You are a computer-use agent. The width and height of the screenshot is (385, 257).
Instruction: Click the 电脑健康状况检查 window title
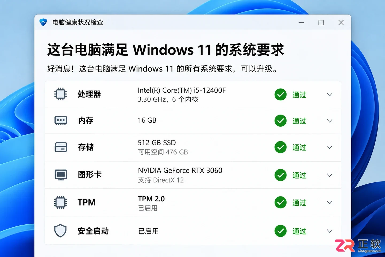tap(78, 22)
